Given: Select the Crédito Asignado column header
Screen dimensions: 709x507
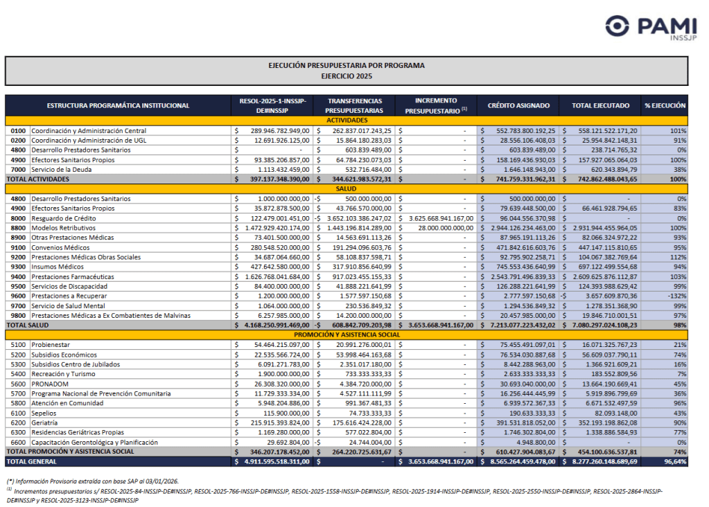Looking at the screenshot, I should [x=518, y=106].
